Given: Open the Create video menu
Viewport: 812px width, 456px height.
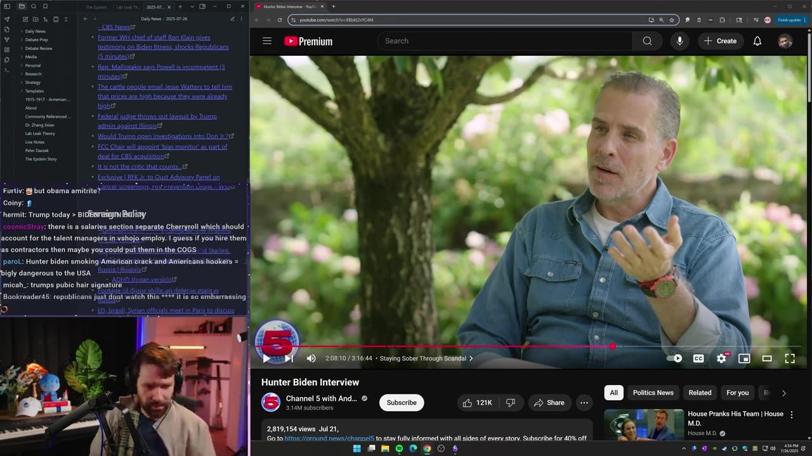Looking at the screenshot, I should (720, 41).
